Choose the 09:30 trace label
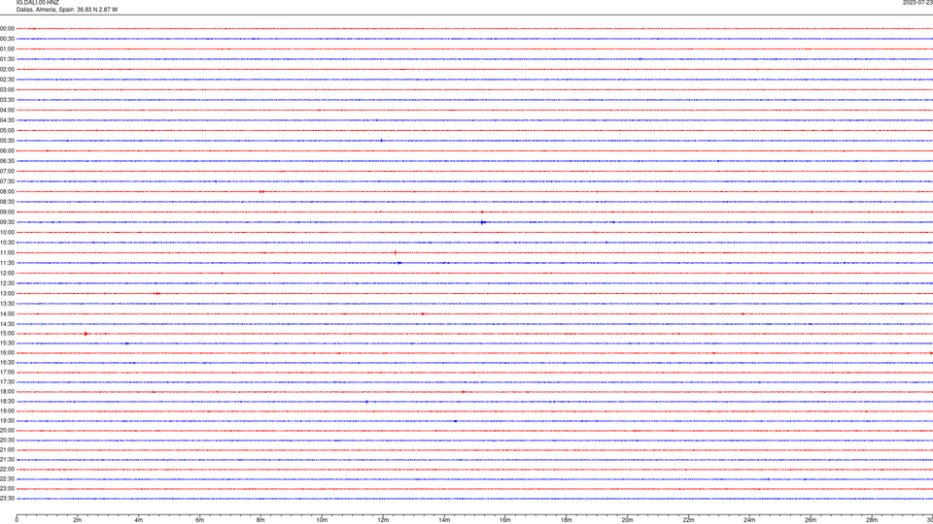This screenshot has width=933, height=524. [x=7, y=222]
